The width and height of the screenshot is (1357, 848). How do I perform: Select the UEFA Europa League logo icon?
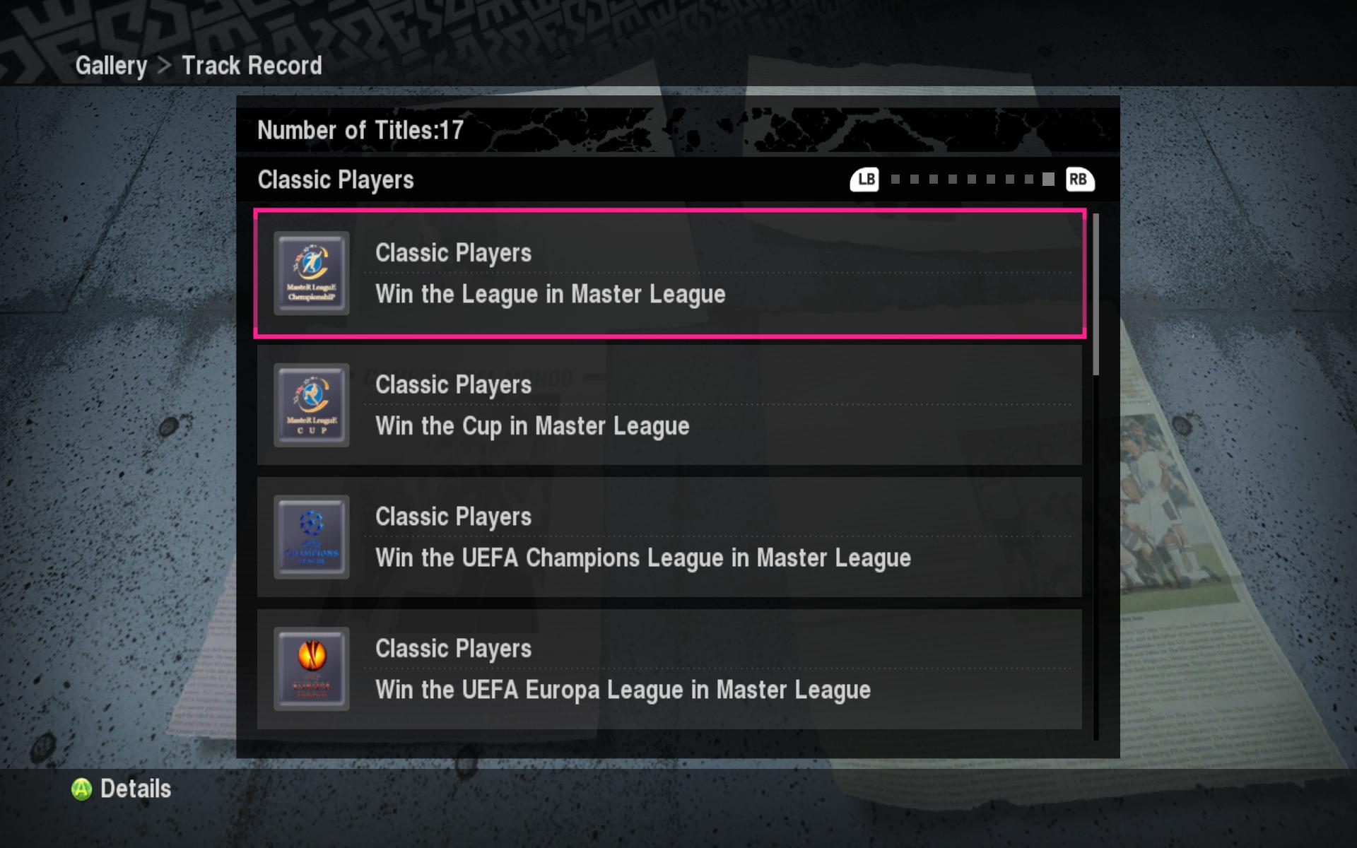(312, 669)
